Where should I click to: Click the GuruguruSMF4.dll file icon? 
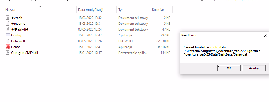pos(8,53)
